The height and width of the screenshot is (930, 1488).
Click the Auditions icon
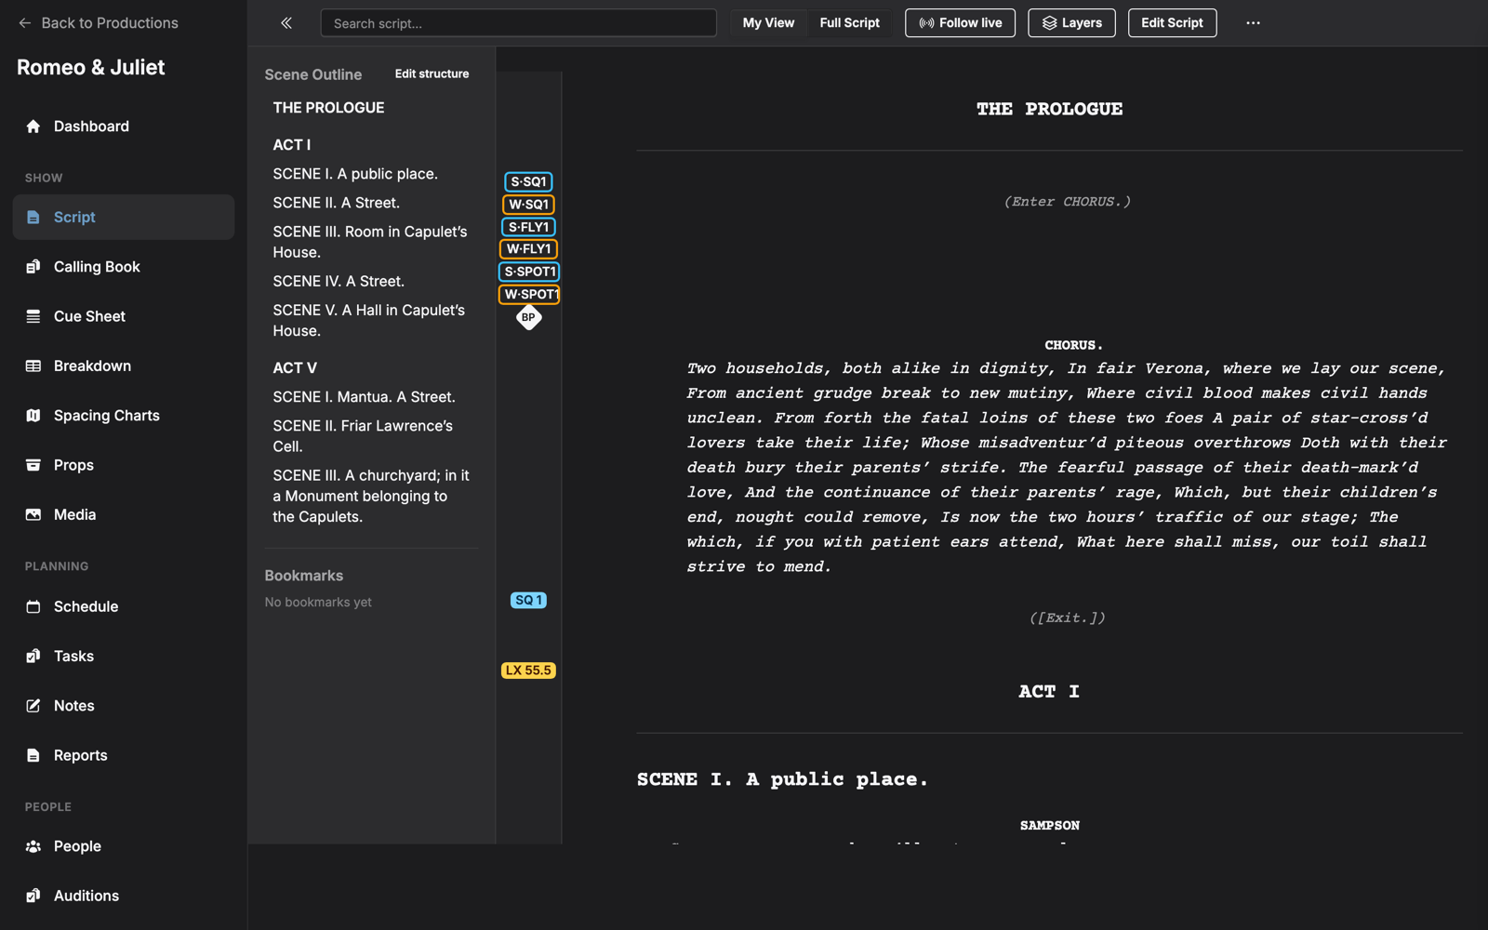[33, 896]
